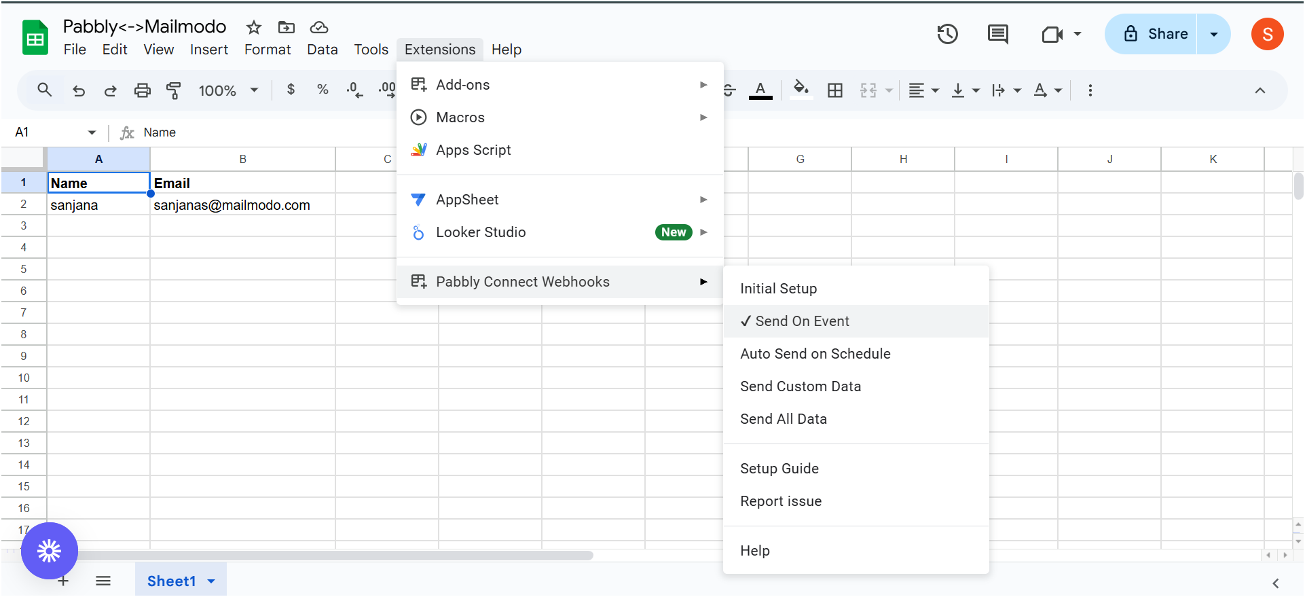Screen dimensions: 1305x597
Task: Open the search menus magnifier
Action: pos(45,90)
